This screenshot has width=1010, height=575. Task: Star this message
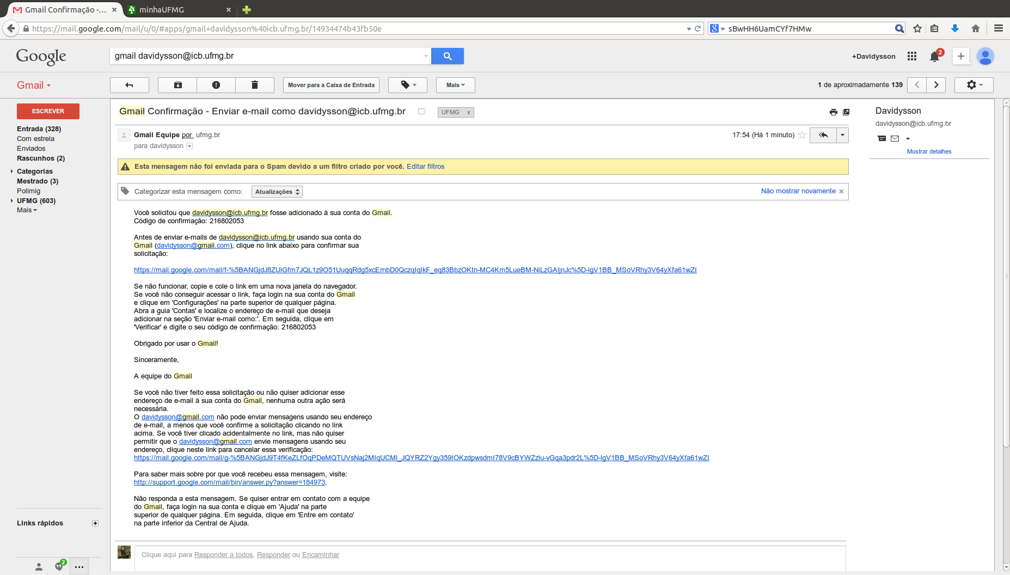[802, 135]
